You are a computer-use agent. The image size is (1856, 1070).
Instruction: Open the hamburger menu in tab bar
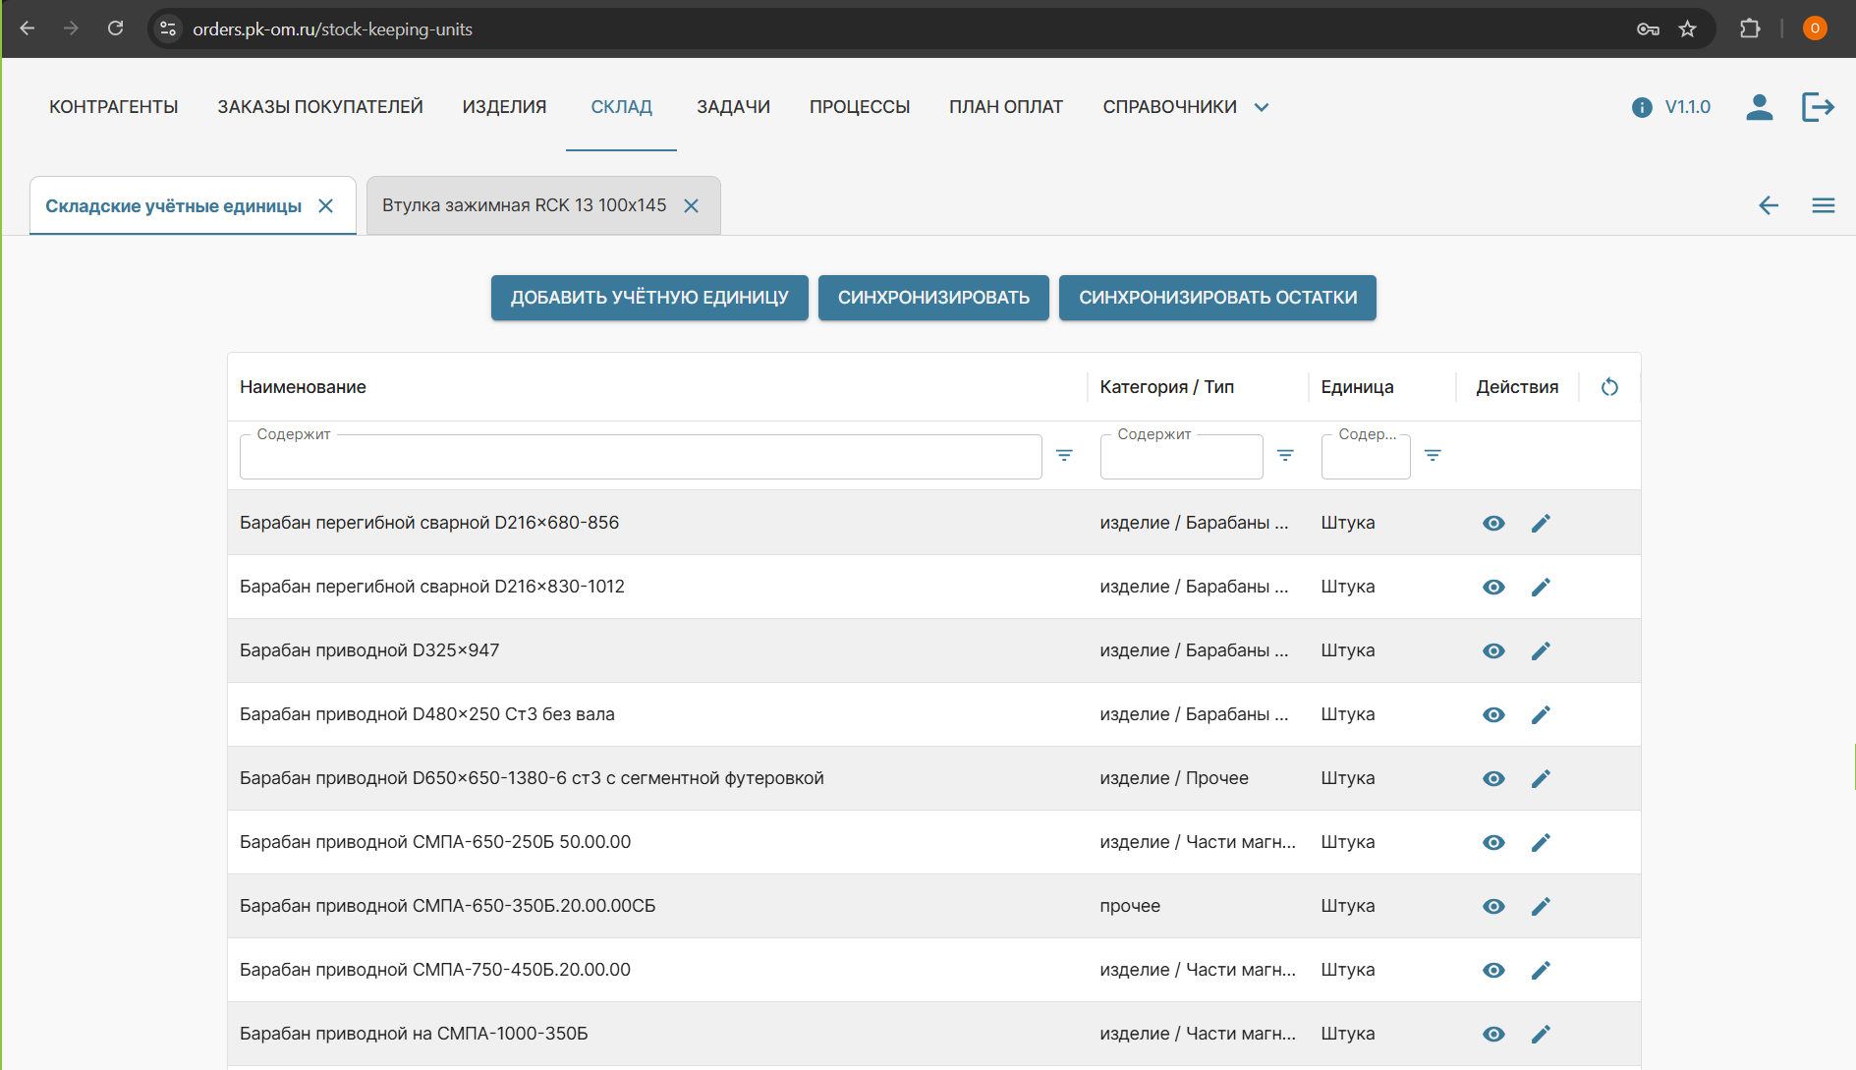(1823, 205)
